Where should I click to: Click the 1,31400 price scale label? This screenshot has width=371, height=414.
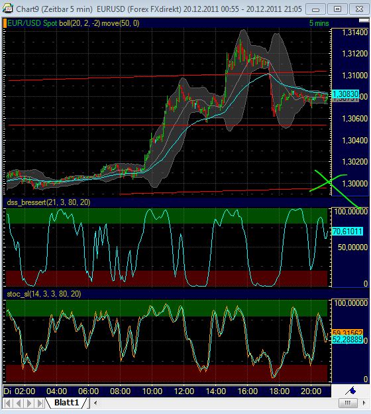pyautogui.click(x=354, y=33)
